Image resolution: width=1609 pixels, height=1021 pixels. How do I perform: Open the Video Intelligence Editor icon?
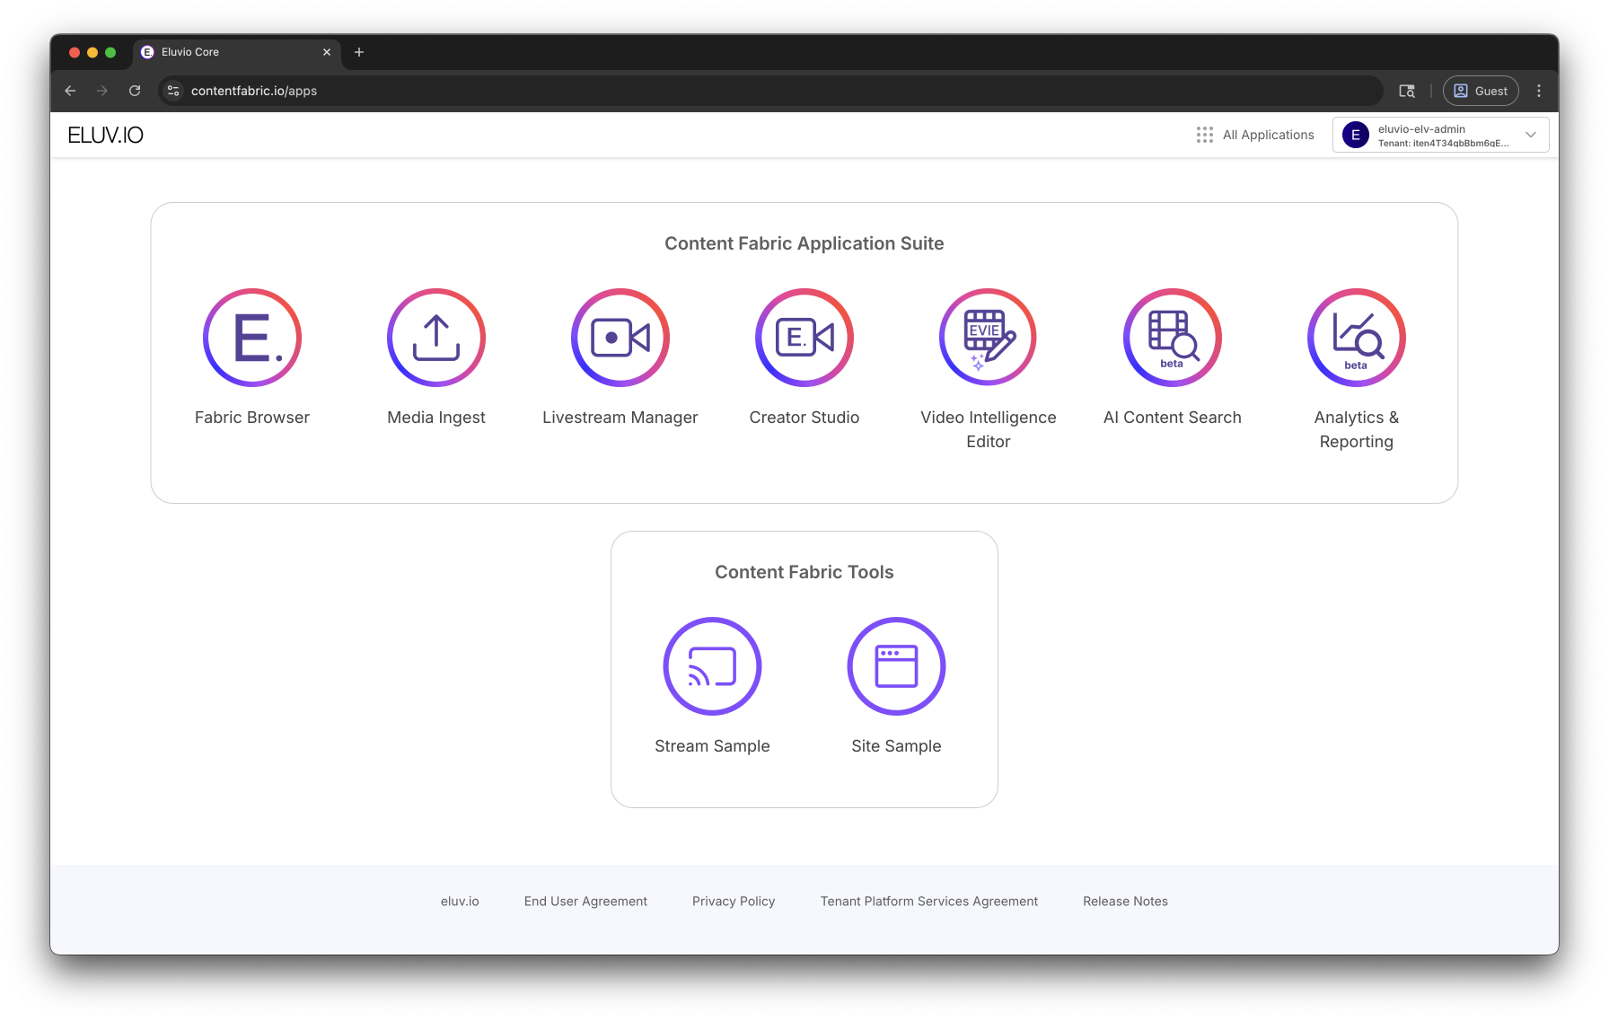pyautogui.click(x=989, y=338)
